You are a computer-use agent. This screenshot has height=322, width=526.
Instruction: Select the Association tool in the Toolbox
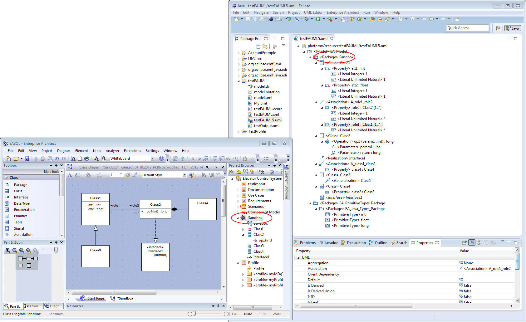[23, 235]
